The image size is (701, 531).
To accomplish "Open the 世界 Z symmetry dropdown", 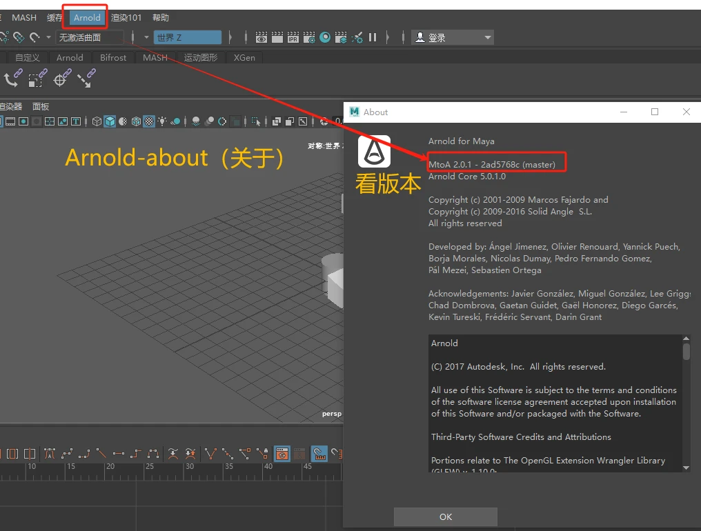I will 187,37.
